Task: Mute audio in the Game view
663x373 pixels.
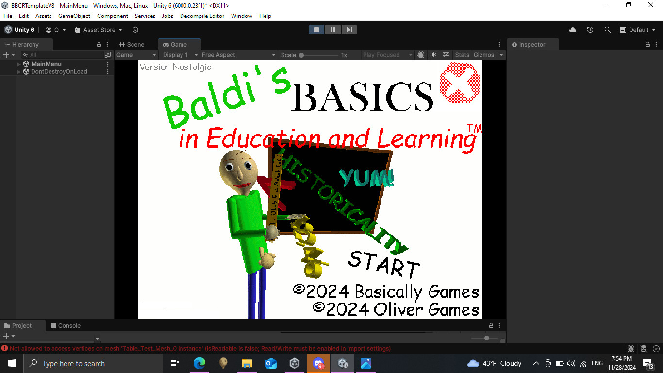Action: pyautogui.click(x=433, y=55)
